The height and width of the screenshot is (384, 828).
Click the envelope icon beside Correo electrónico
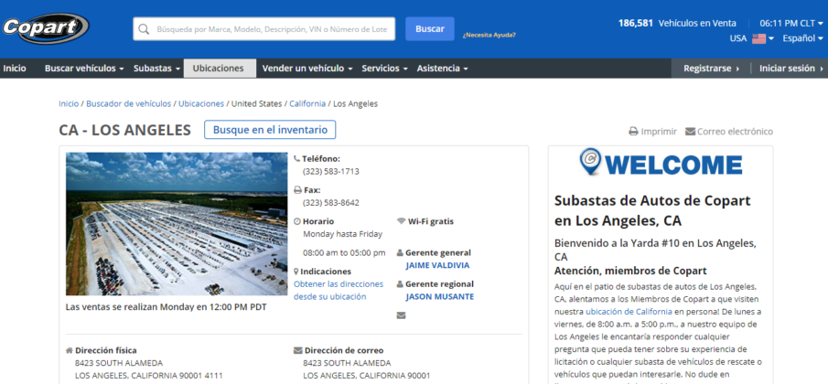[x=690, y=132]
